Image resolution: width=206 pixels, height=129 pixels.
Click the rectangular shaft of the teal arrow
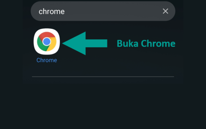tap(96, 43)
